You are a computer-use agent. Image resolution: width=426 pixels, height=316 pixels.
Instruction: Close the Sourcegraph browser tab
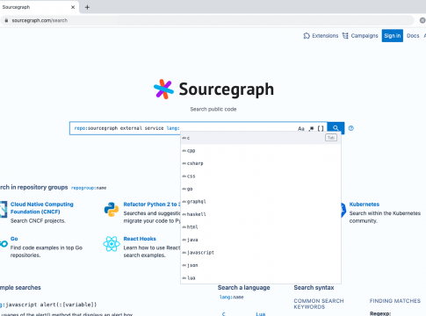[x=73, y=7]
